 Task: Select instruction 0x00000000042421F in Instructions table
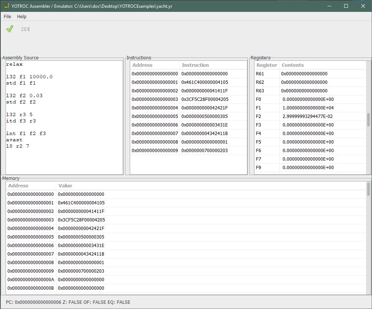204,108
